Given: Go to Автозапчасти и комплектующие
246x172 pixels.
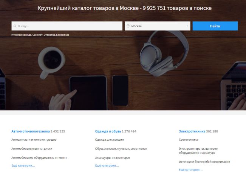Looking at the screenshot, I should pos(34,140).
